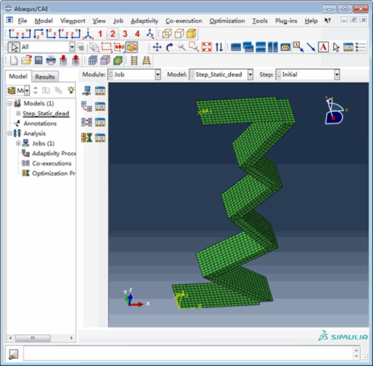Open the File menu

point(22,21)
